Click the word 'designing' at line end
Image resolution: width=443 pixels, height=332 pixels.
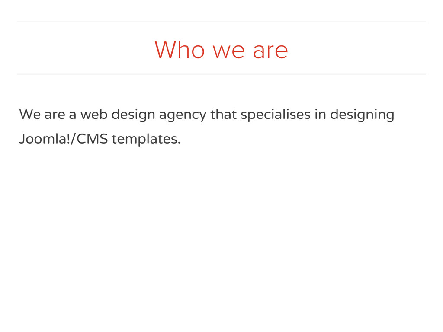(362, 115)
